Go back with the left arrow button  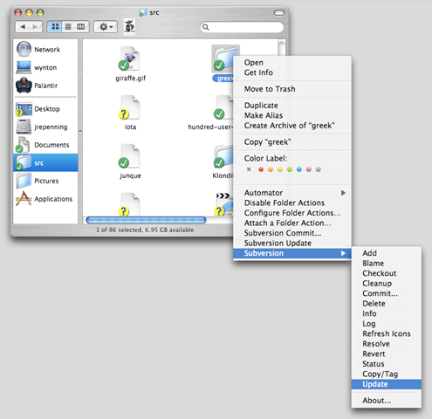(23, 27)
